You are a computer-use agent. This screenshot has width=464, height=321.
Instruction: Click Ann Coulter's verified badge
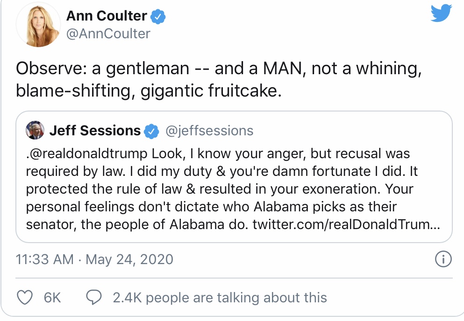coord(159,16)
